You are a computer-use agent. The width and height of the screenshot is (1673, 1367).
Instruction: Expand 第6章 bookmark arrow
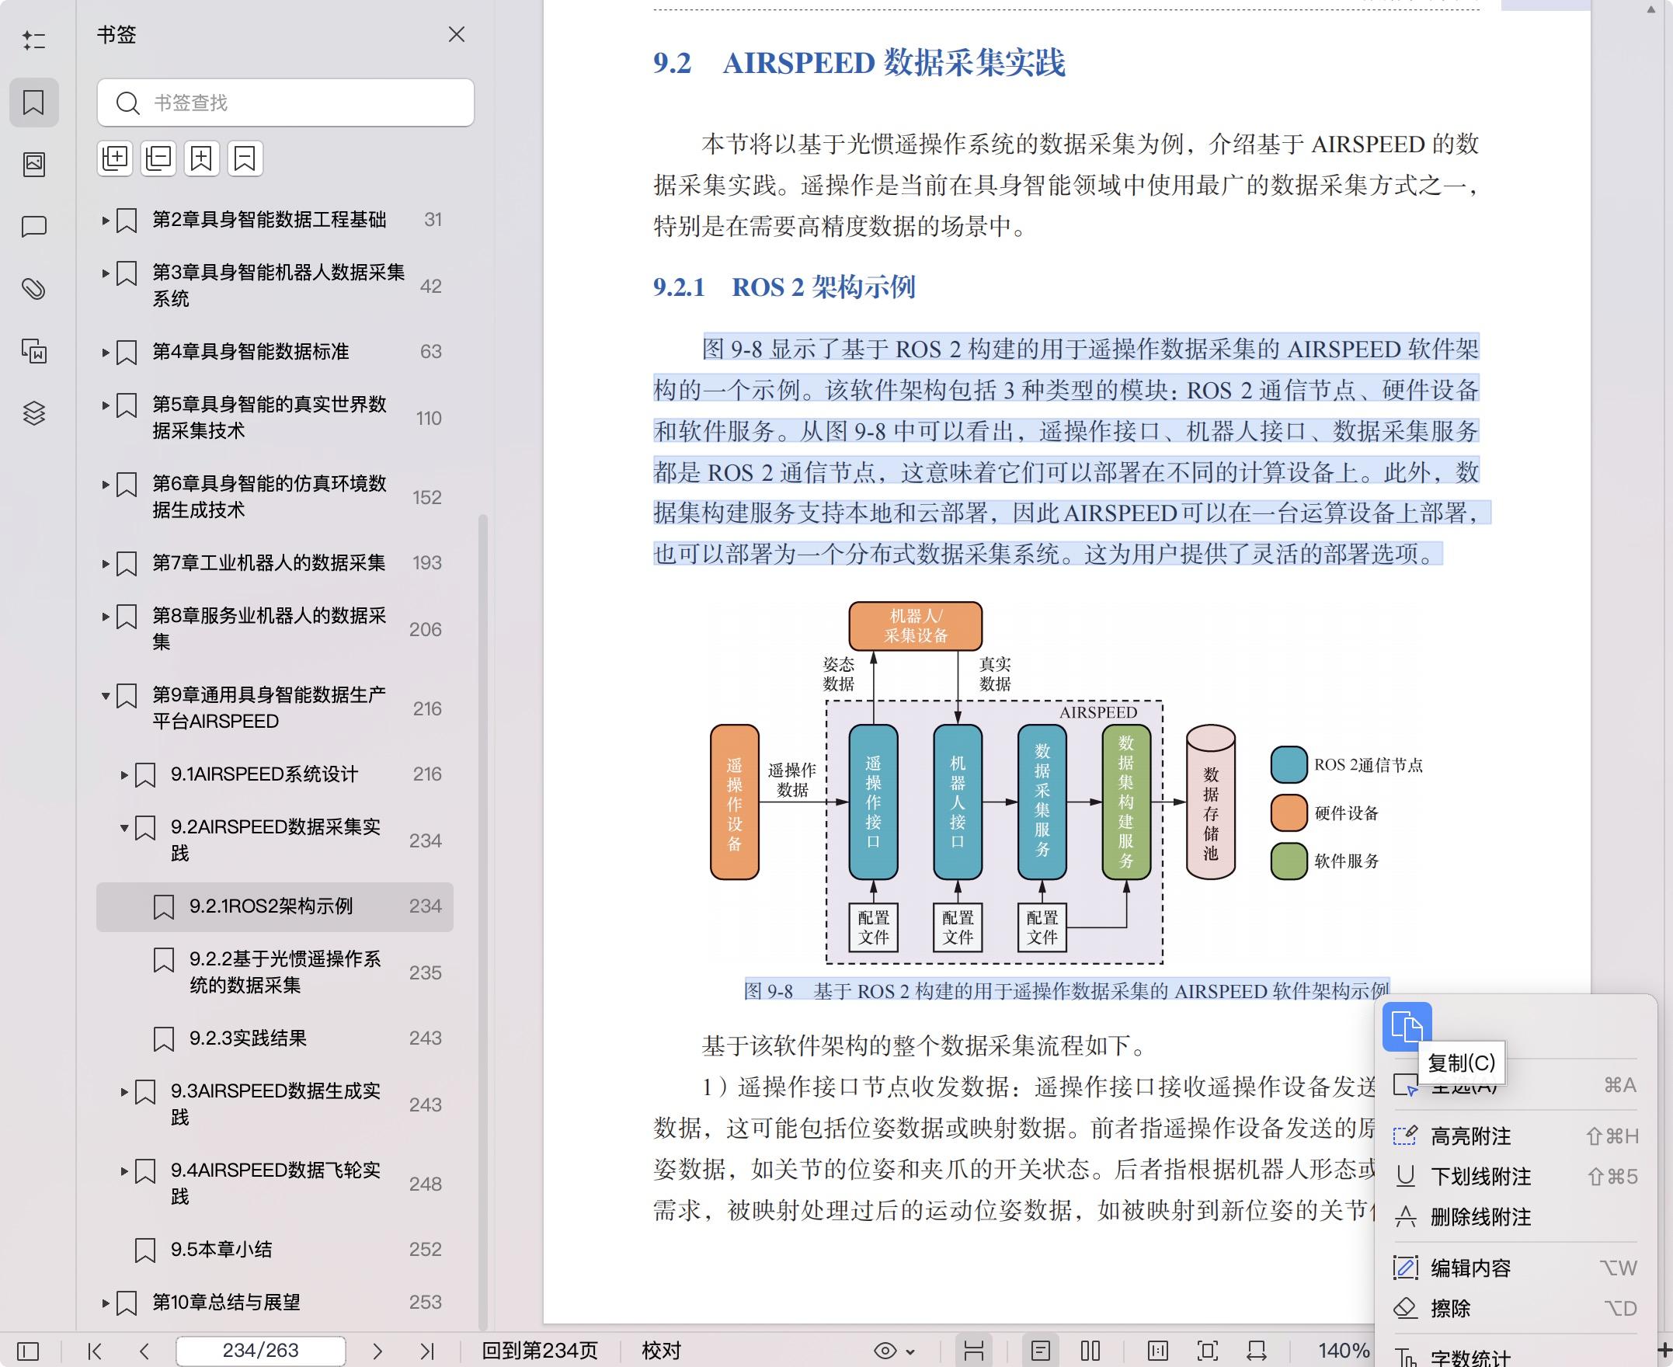106,485
